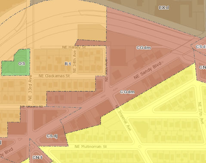Click the CGdm label south of Sandy Blvd
Viewport: 206px width, 163px height.
coord(127,92)
